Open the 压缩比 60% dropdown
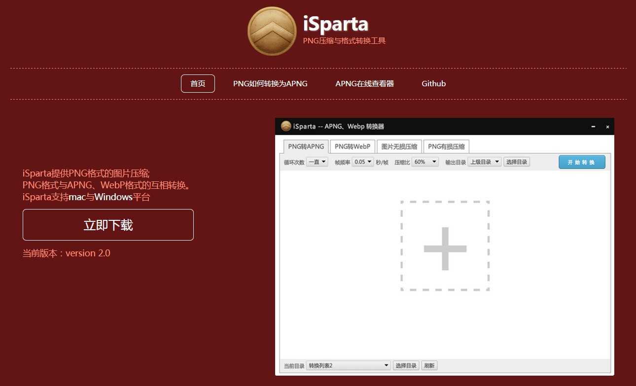Screen dimensions: 636x386 point(425,162)
